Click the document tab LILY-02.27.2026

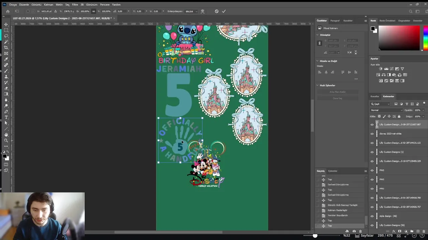tap(62, 18)
